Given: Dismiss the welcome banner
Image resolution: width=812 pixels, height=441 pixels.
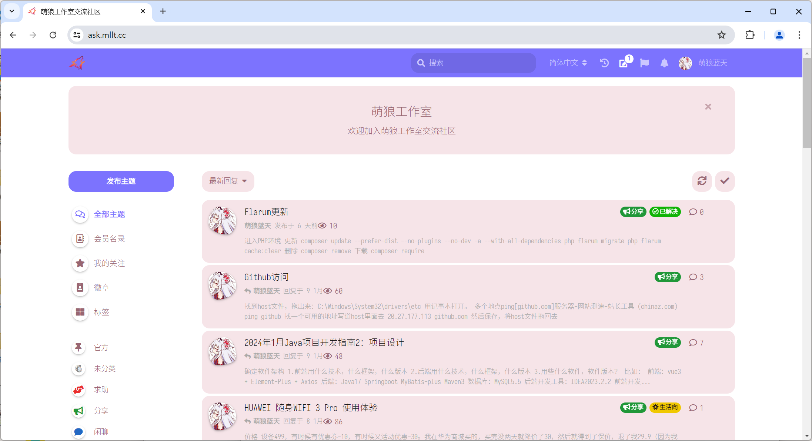Looking at the screenshot, I should coord(708,107).
